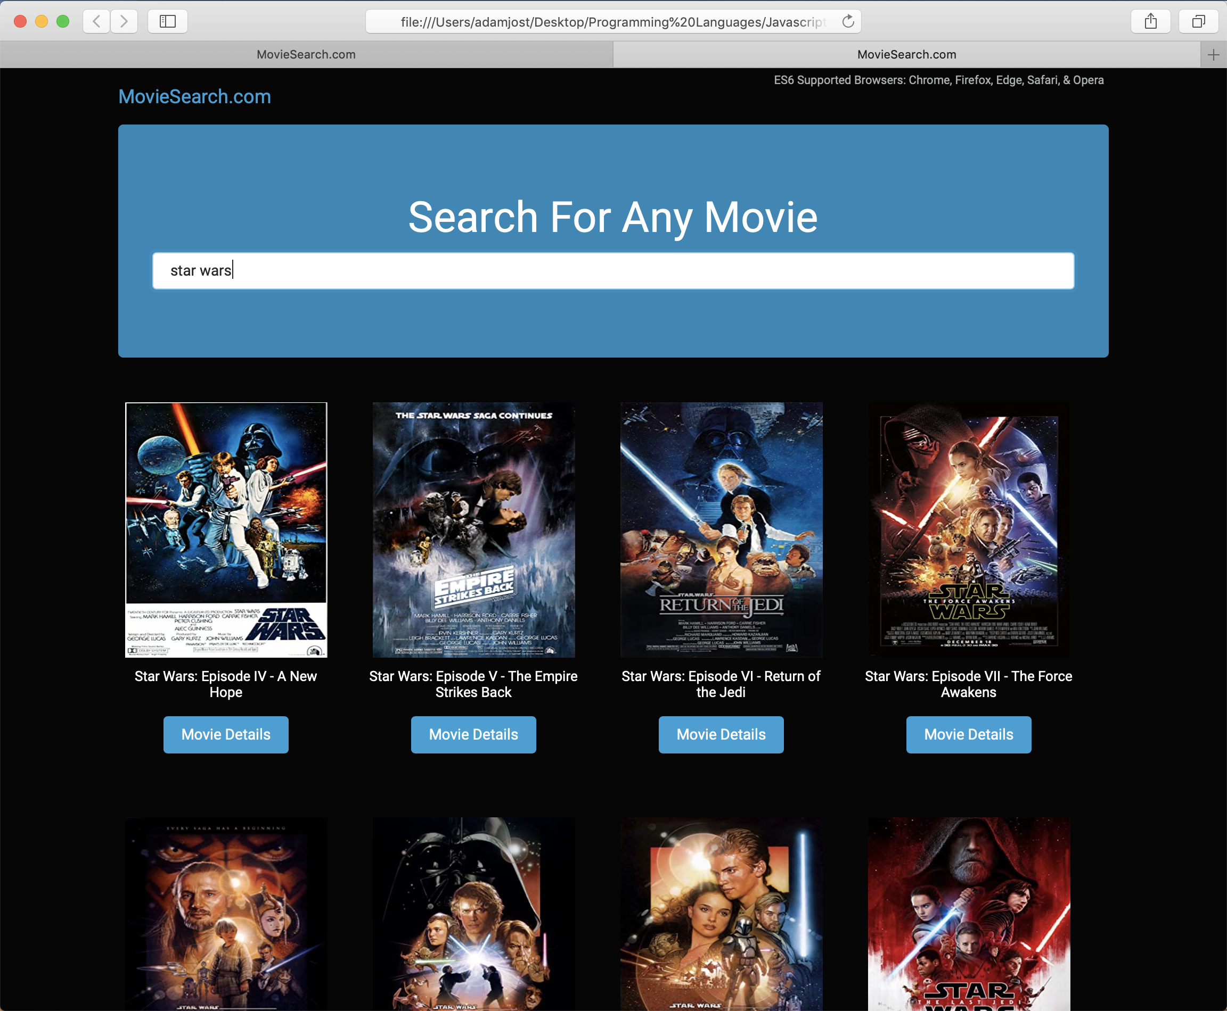Minimize the window with yellow button
The height and width of the screenshot is (1011, 1227).
click(x=42, y=21)
